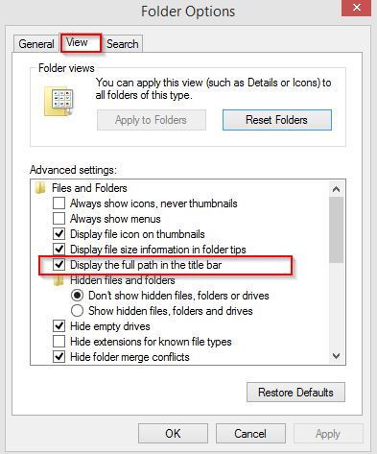Confirm with the OK button
This screenshot has width=377, height=454.
point(173,434)
